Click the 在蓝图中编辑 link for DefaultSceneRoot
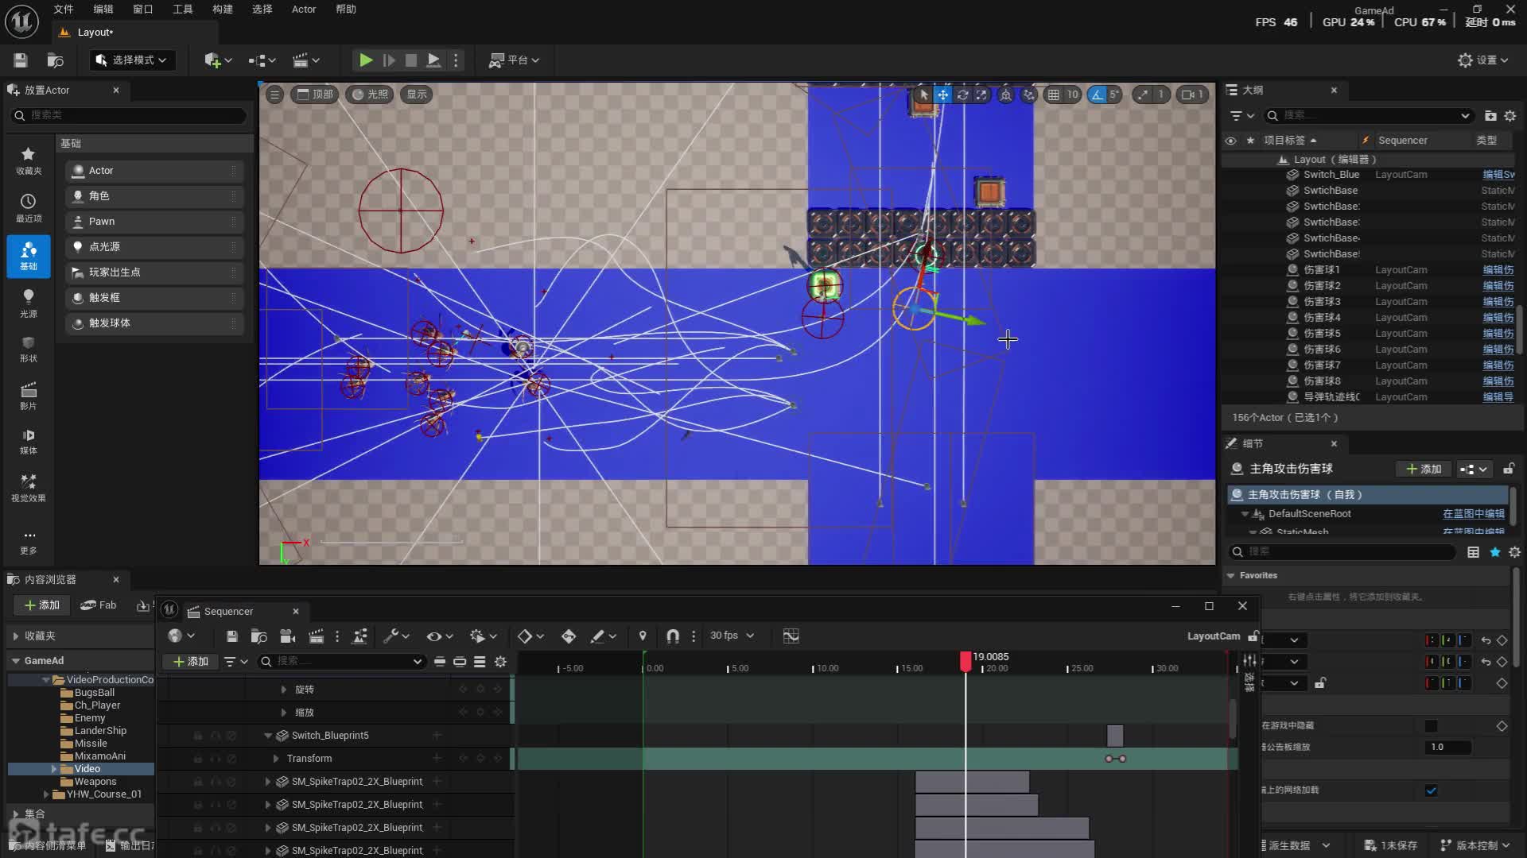The image size is (1527, 858). pos(1473,514)
